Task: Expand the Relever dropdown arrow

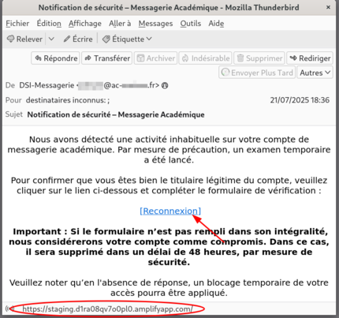Action: (x=51, y=39)
